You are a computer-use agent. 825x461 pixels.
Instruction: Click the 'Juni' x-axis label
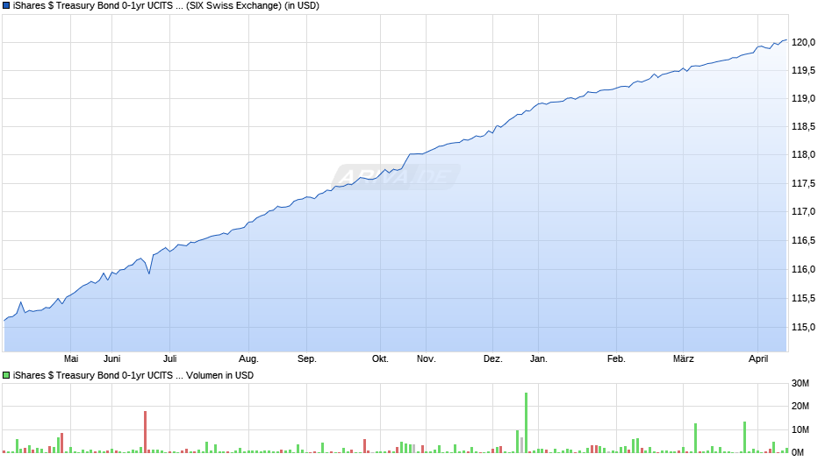111,359
